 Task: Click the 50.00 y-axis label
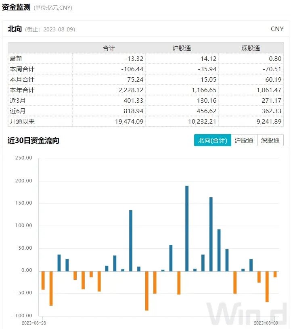pos(25,248)
